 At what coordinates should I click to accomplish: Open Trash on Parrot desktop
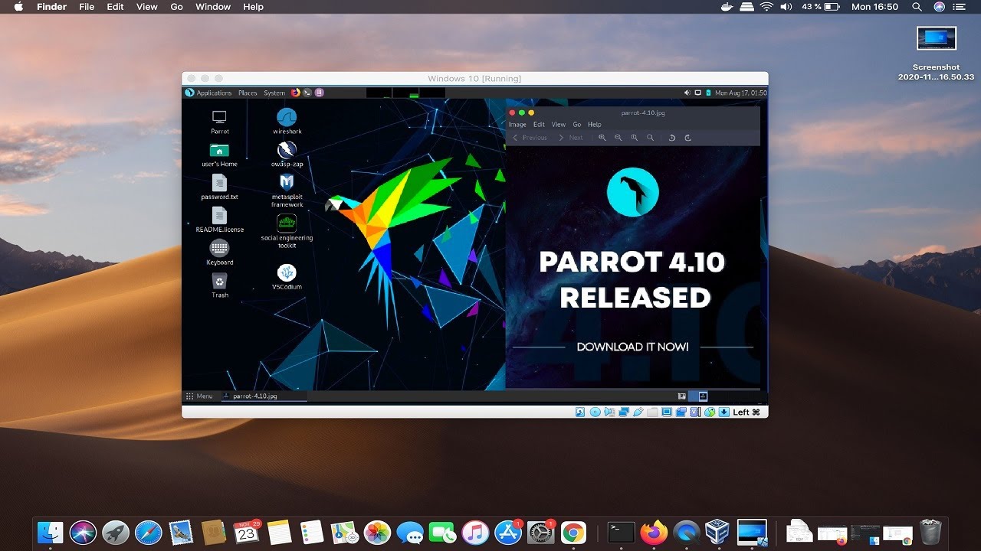[219, 281]
